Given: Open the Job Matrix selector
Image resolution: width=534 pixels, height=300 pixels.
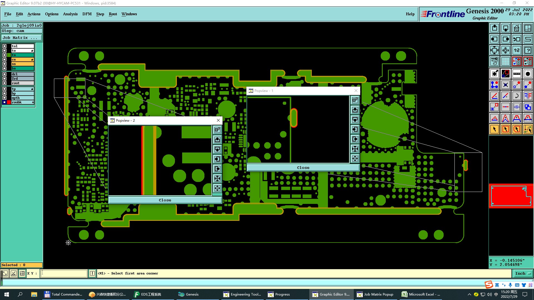Looking at the screenshot, I should pyautogui.click(x=22, y=38).
